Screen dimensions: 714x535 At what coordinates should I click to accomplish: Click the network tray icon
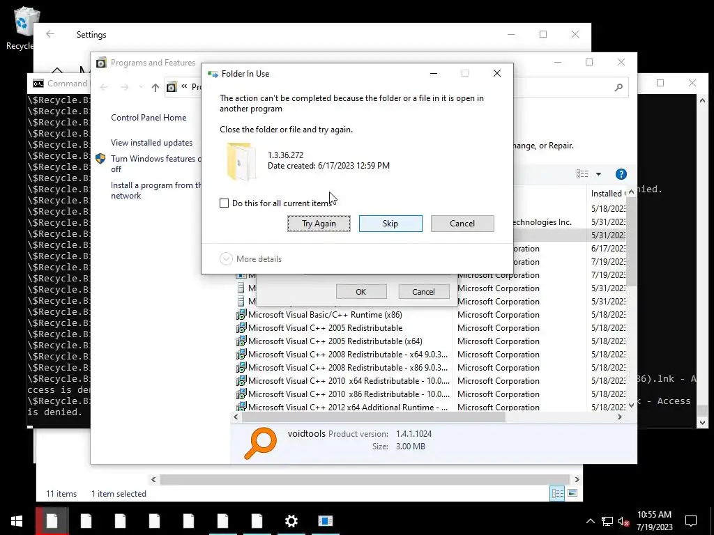click(x=607, y=521)
